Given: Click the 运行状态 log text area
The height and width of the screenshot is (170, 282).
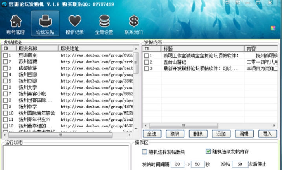Looking at the screenshot, I should coord(66,158).
